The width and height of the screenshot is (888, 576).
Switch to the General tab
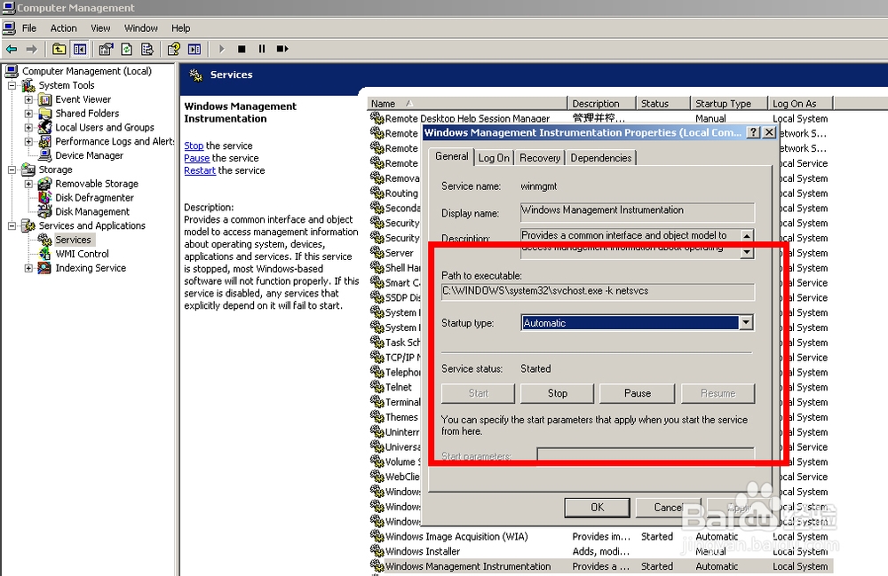(451, 157)
